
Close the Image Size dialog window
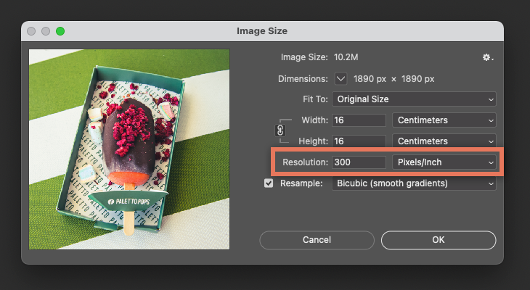(31, 31)
